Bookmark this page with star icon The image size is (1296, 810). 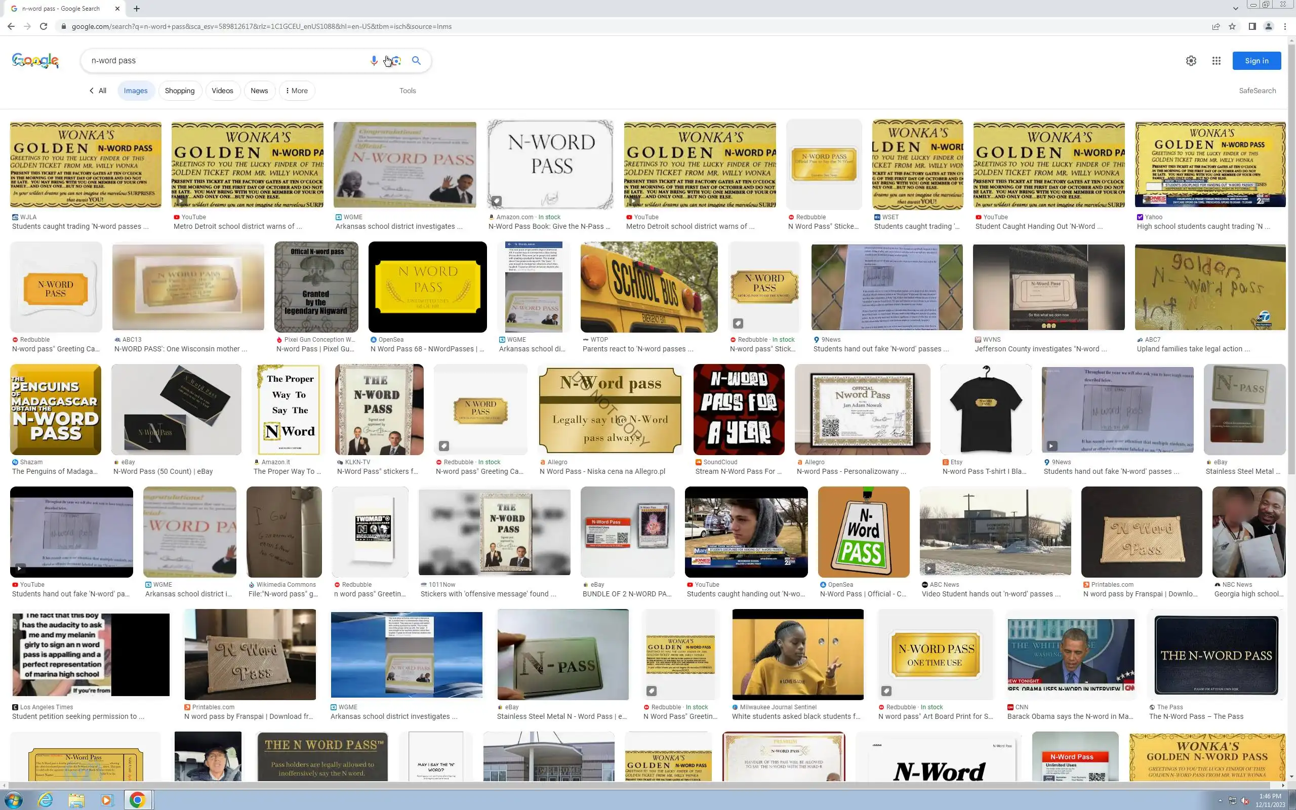[x=1232, y=26]
